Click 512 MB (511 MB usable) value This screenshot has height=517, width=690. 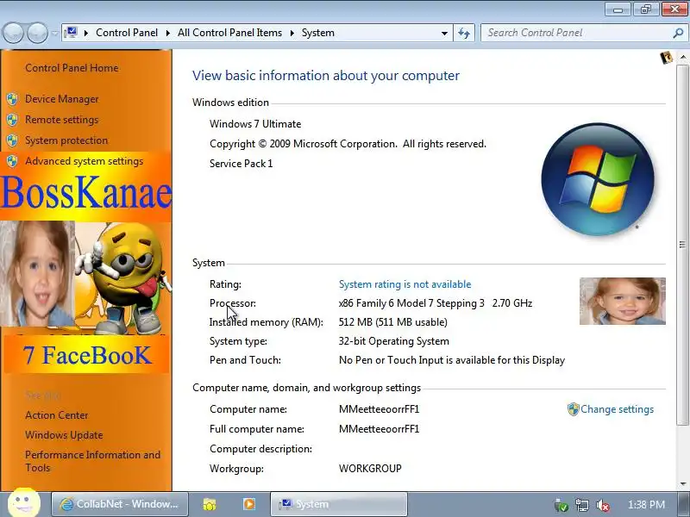click(393, 322)
